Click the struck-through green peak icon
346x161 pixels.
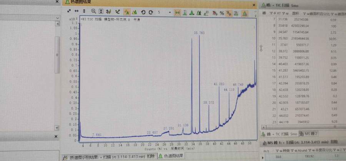(236, 14)
